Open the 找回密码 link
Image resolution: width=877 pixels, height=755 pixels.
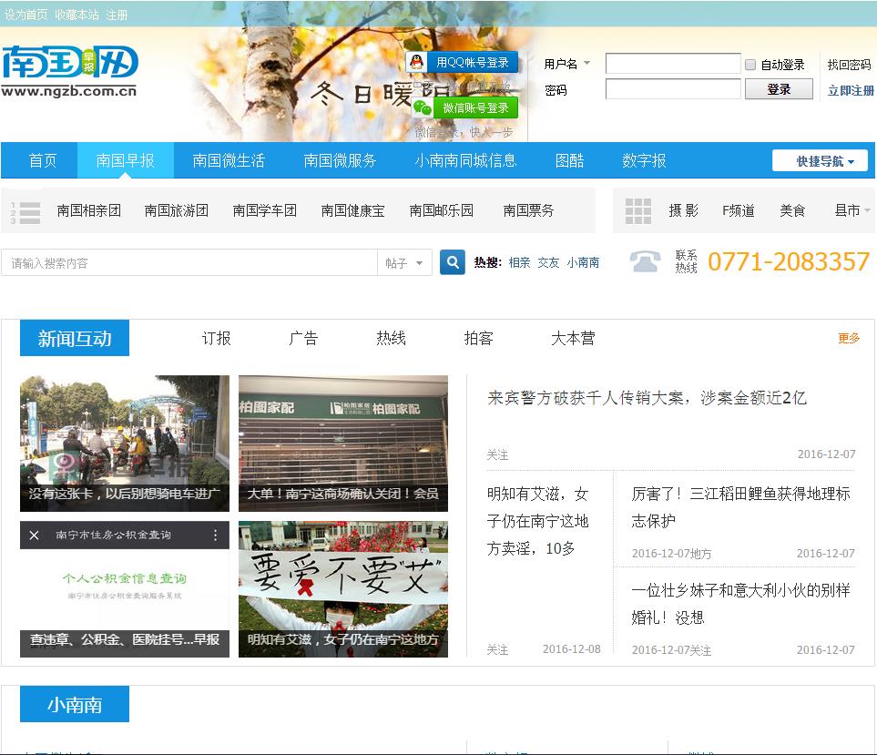pos(849,65)
